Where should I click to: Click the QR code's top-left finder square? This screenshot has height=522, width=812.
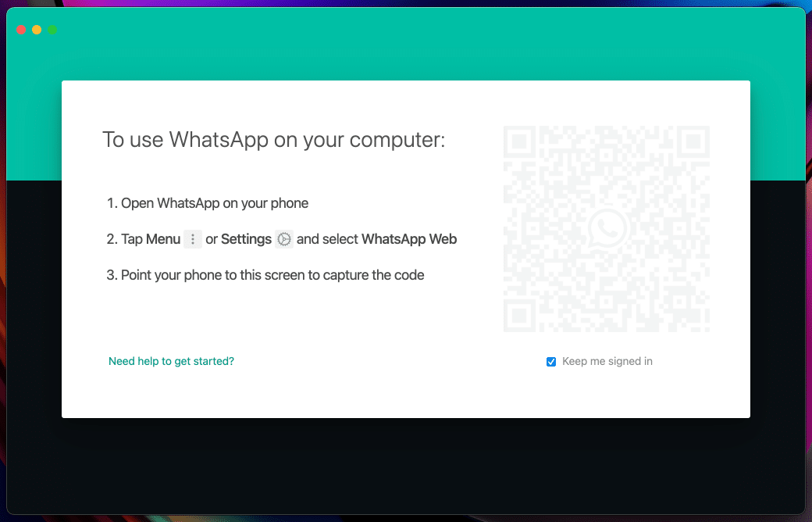(519, 141)
